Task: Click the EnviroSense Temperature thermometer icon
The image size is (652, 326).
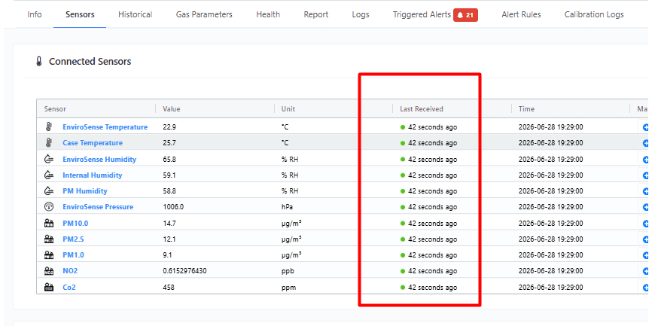Action: (x=49, y=126)
